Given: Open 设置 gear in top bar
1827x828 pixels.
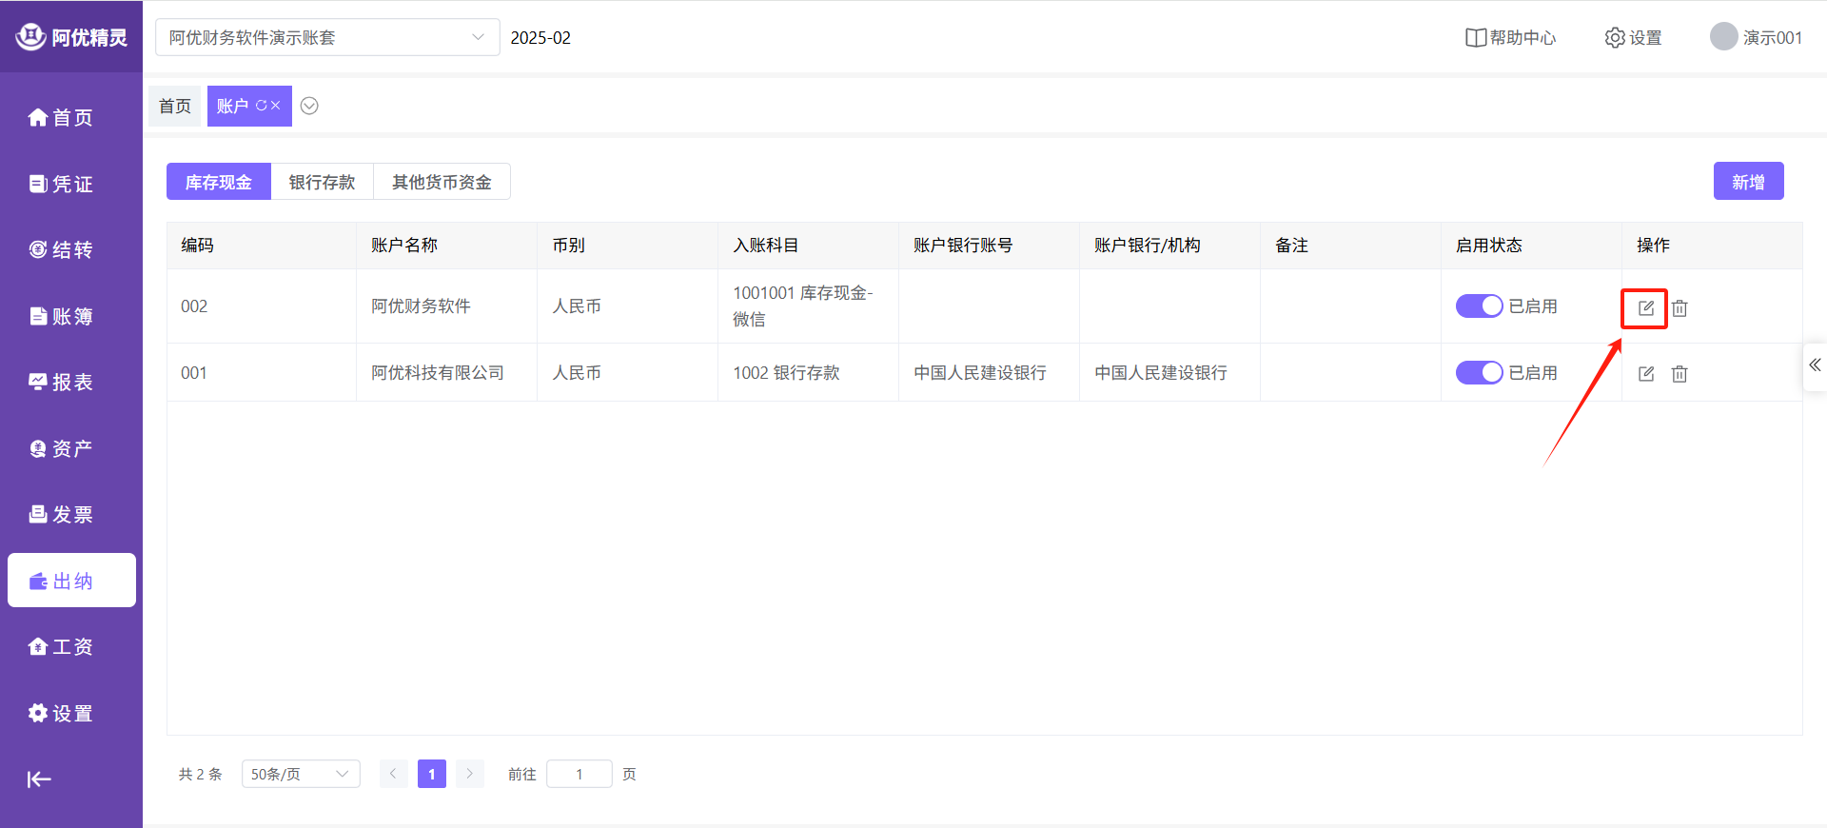Looking at the screenshot, I should [x=1633, y=38].
